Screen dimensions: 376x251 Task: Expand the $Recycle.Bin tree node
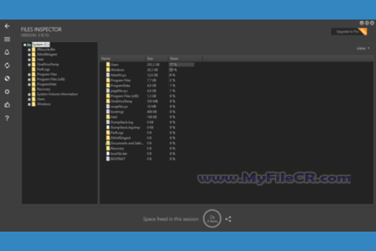29,50
